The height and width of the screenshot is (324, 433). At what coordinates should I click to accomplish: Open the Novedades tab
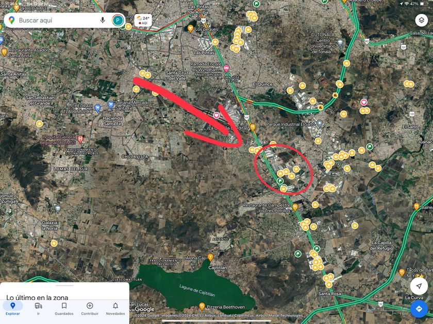[x=115, y=308]
